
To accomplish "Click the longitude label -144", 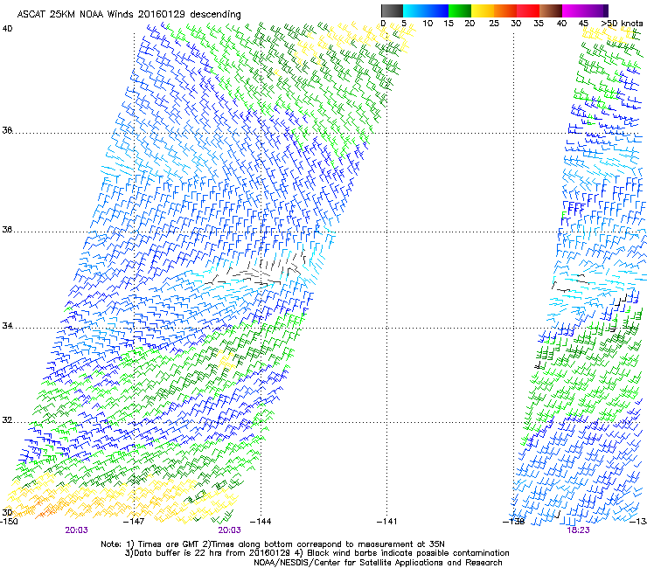I will 261,522.
